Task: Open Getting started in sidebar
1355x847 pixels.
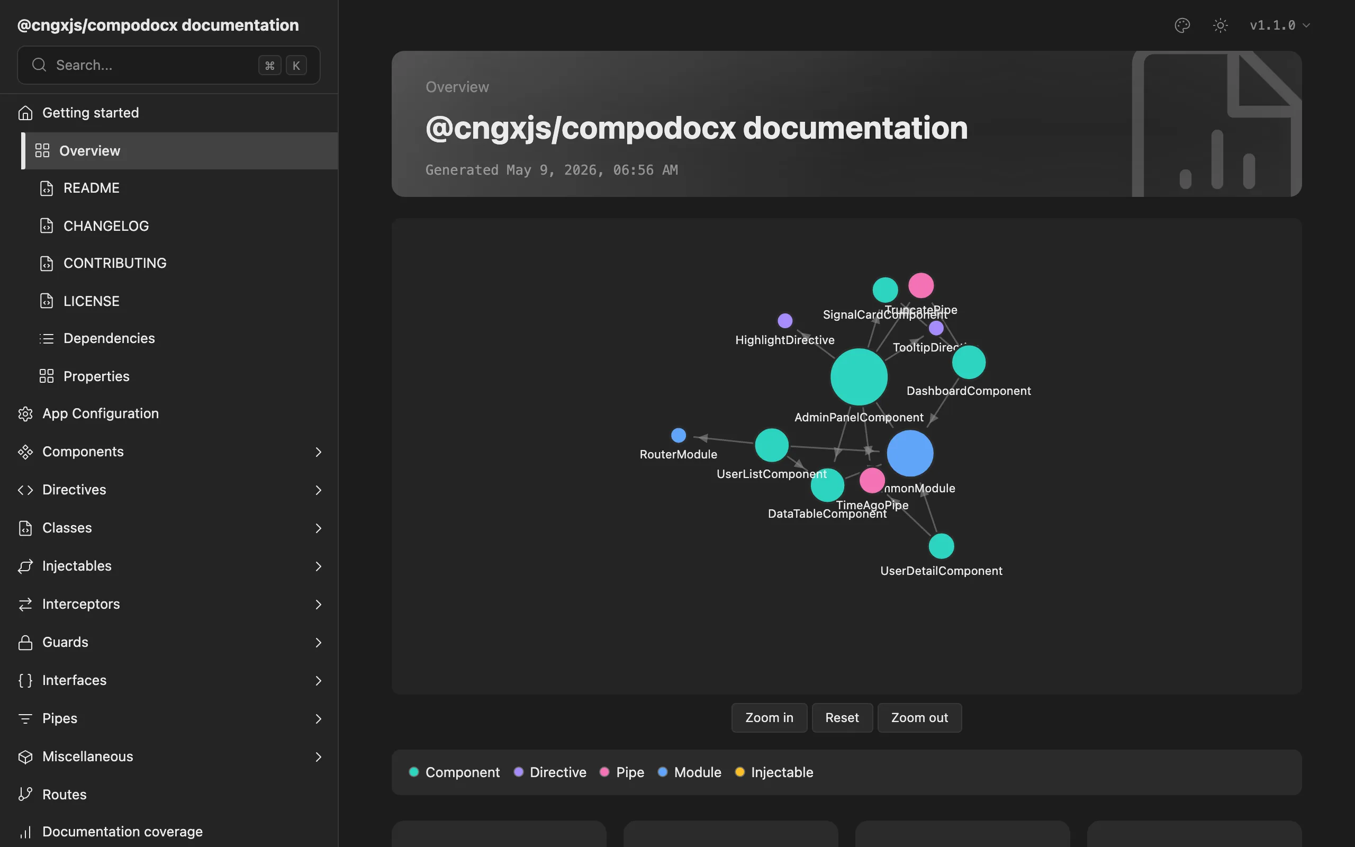Action: tap(168, 113)
